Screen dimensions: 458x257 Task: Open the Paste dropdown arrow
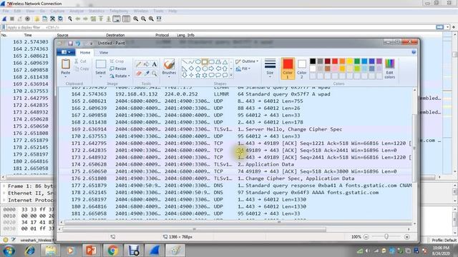pos(66,76)
